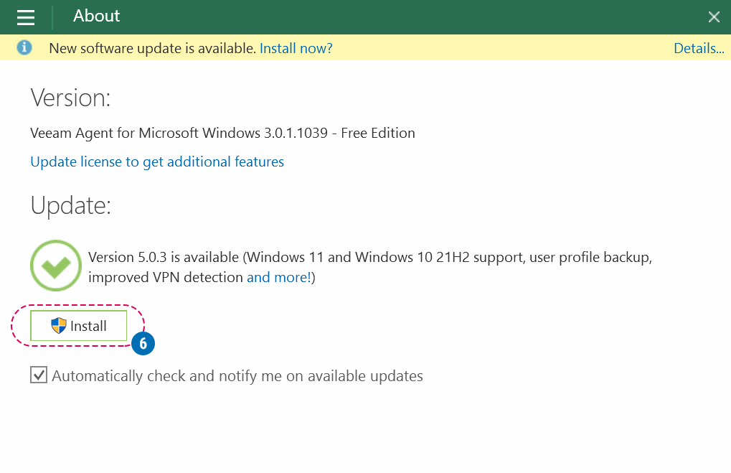Close the About window
731x473 pixels.
[x=714, y=17]
